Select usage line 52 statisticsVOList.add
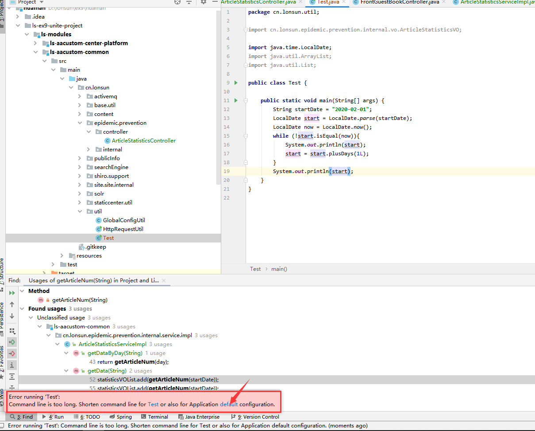 [154, 379]
